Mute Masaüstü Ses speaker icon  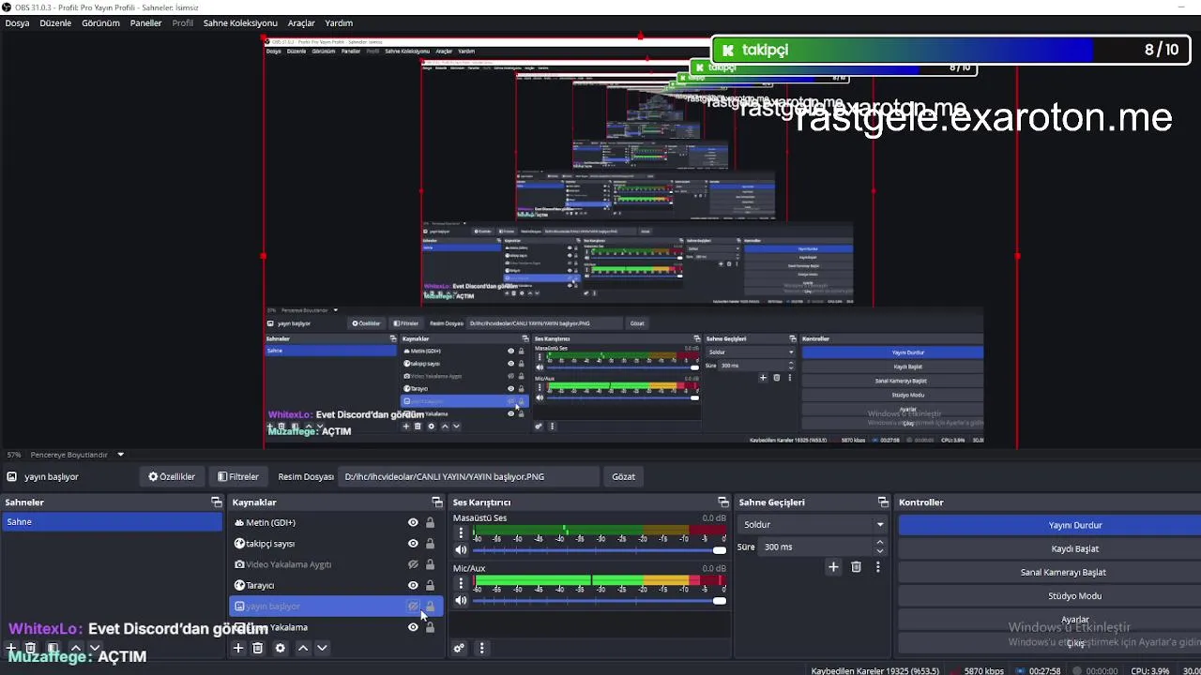[461, 550]
